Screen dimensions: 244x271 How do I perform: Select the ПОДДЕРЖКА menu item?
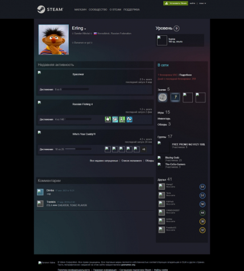point(131,10)
